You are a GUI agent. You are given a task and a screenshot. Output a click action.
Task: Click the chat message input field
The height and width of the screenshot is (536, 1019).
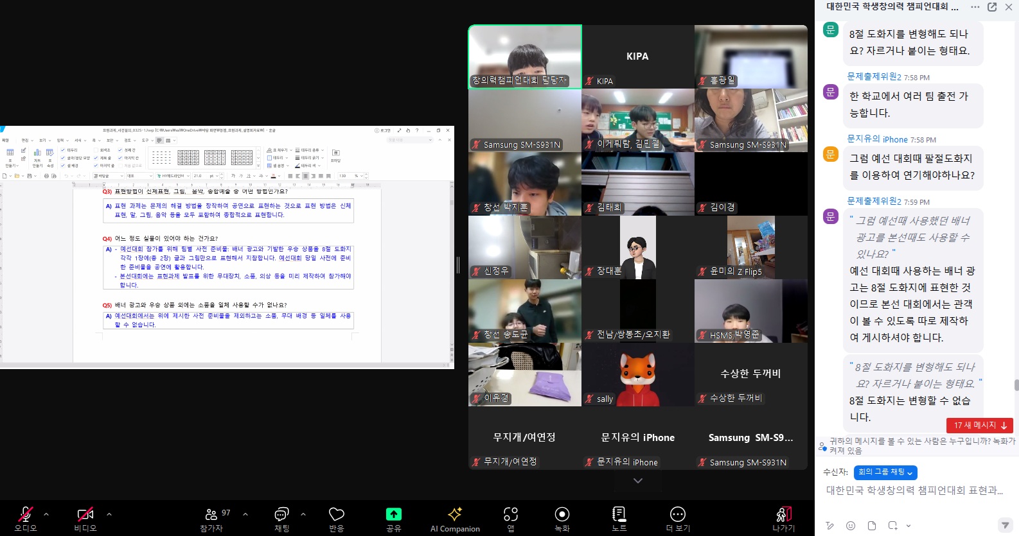(914, 490)
